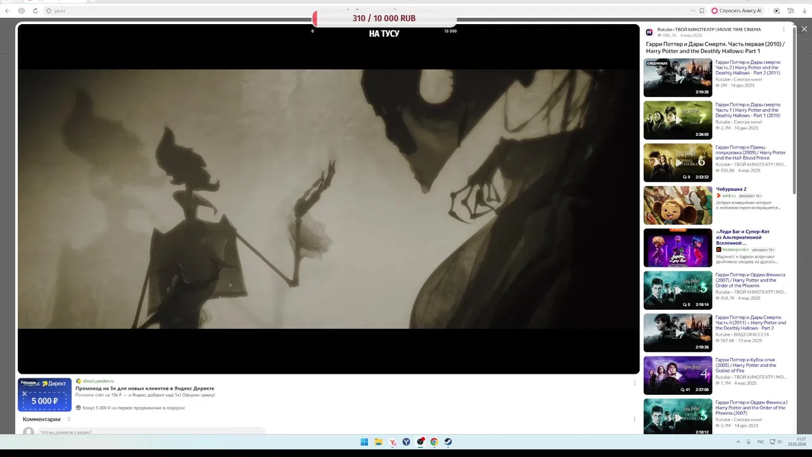The height and width of the screenshot is (457, 812).
Task: Open title 'Гарри Поттер и Принц-полукровка (2009)'
Action: 750,153
